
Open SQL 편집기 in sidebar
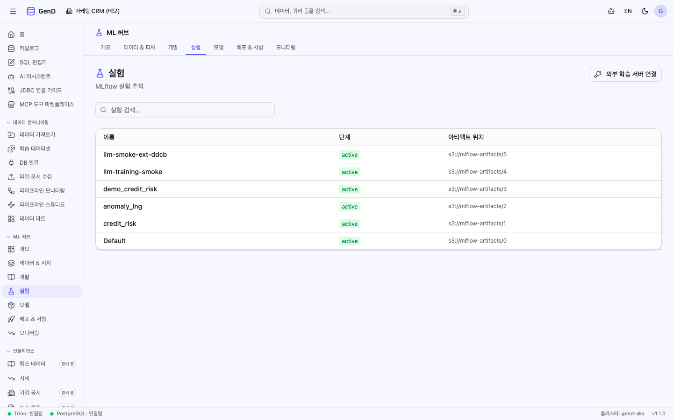click(42, 63)
